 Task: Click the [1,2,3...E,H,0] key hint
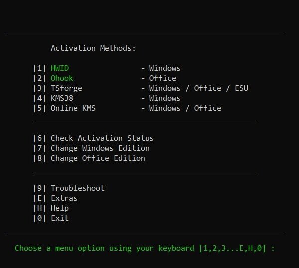232,248
